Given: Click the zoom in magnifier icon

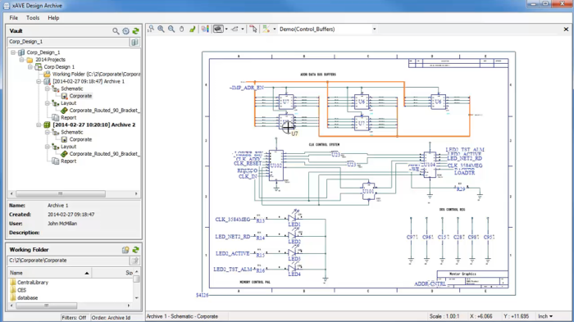Looking at the screenshot, I should tap(161, 29).
